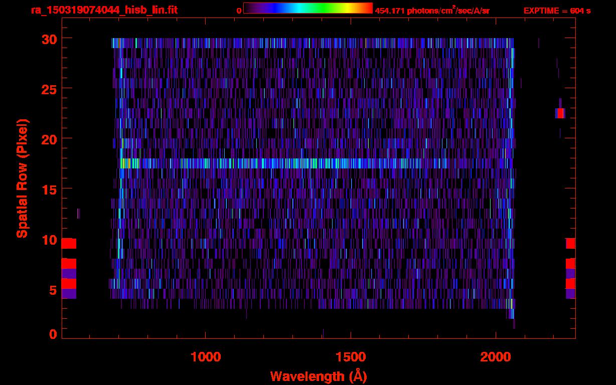Select the 1000 wavelength tick label

pyautogui.click(x=206, y=356)
